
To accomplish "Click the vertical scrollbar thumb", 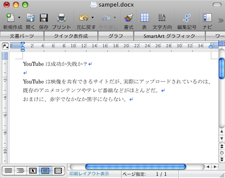I will point(221,68).
